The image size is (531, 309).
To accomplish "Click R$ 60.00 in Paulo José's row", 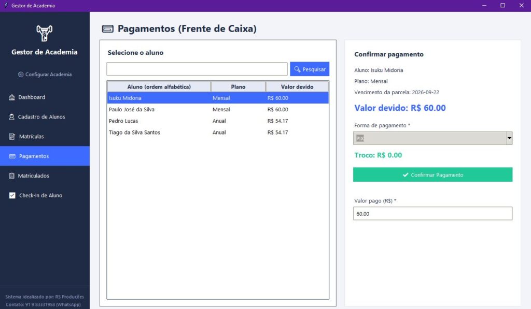I will 278,110.
